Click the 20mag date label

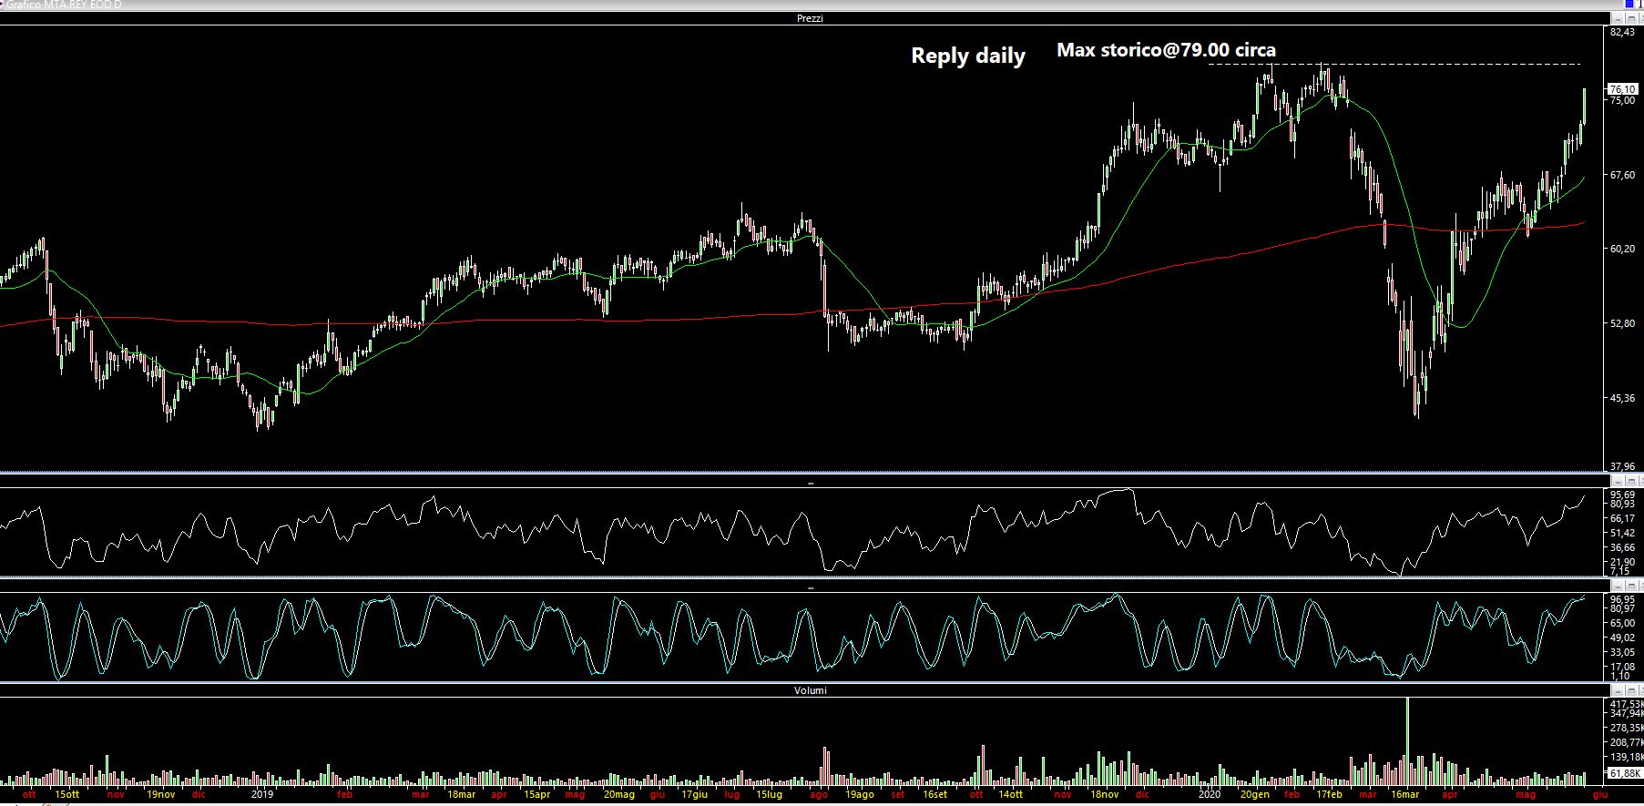tap(618, 794)
